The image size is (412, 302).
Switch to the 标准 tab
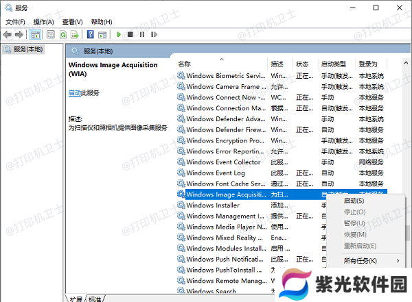[95, 299]
